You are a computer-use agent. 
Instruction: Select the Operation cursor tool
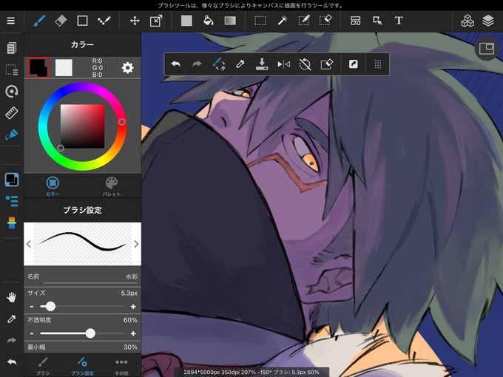tap(377, 21)
